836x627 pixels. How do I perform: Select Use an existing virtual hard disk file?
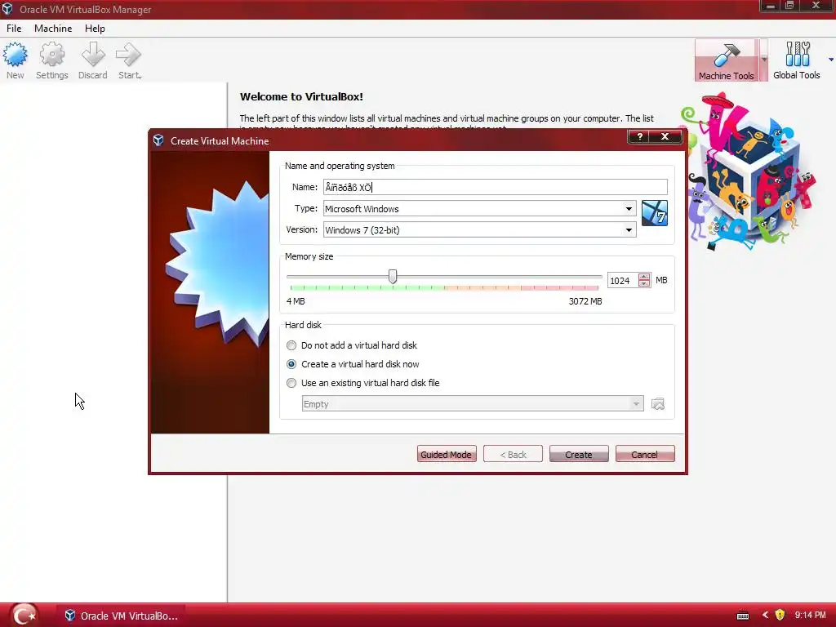[x=363, y=383]
